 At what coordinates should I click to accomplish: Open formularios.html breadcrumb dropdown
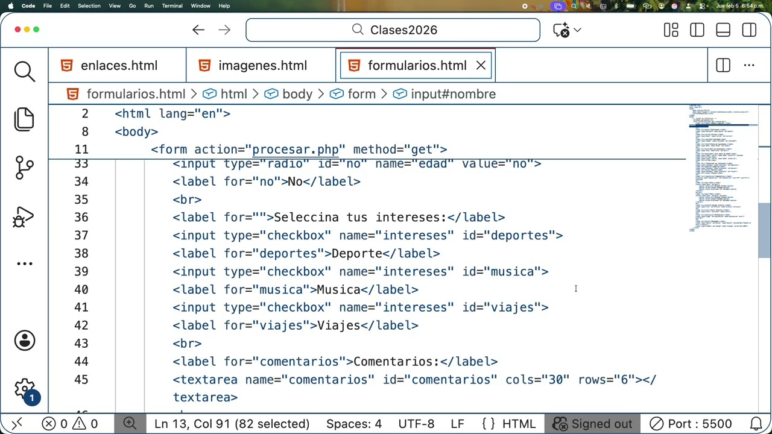pos(135,94)
